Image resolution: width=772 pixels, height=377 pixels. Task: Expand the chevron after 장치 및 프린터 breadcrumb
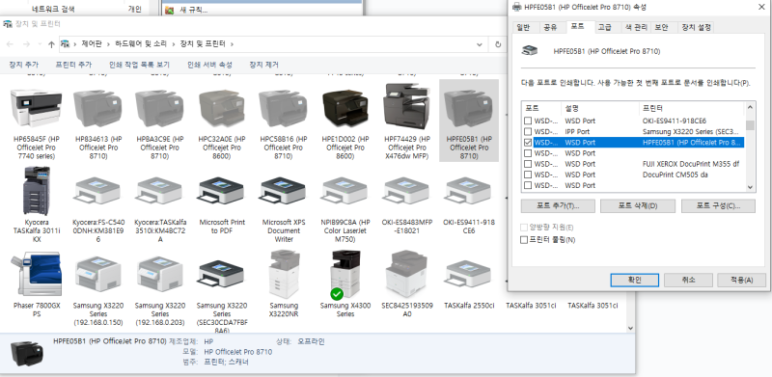[x=232, y=44]
